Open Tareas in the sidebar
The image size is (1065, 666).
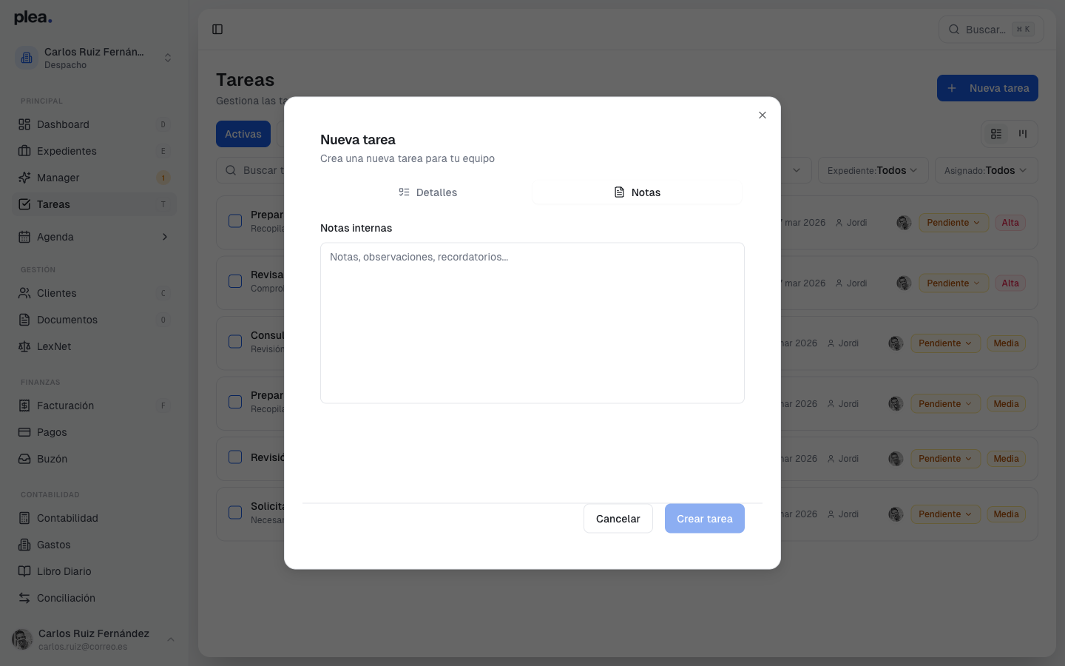tap(94, 204)
